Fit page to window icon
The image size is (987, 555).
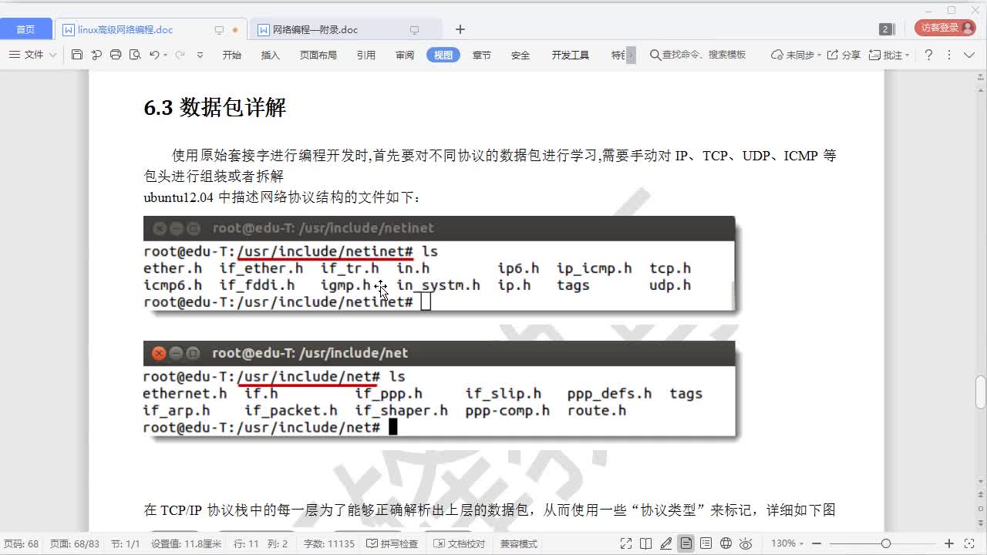[x=970, y=543]
